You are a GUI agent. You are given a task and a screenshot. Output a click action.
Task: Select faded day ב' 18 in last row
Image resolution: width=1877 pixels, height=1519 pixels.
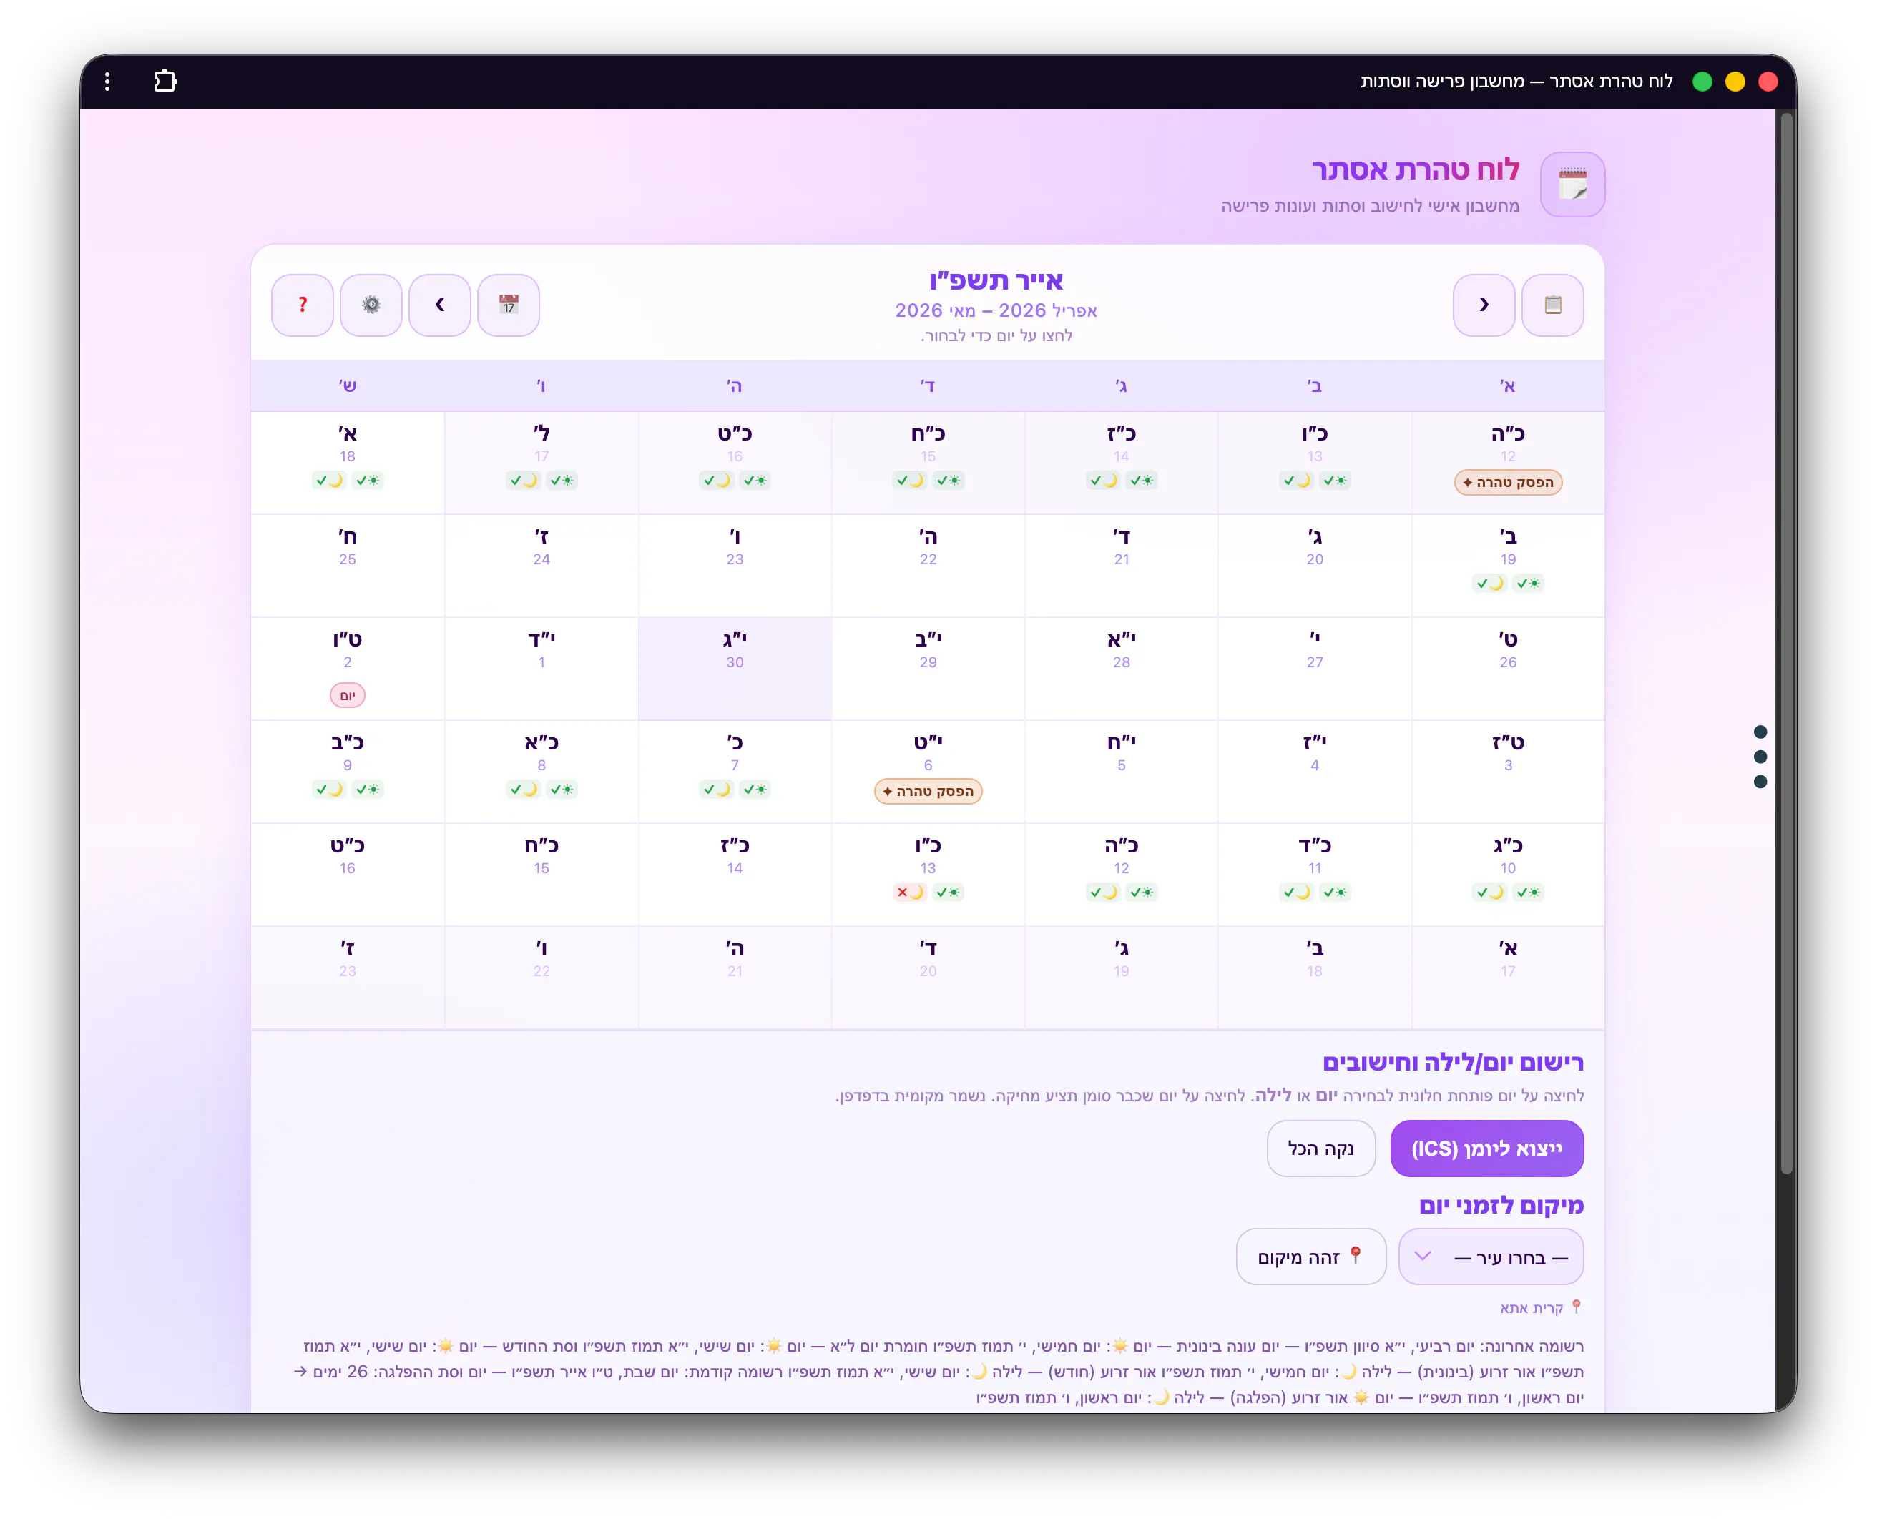(1314, 978)
